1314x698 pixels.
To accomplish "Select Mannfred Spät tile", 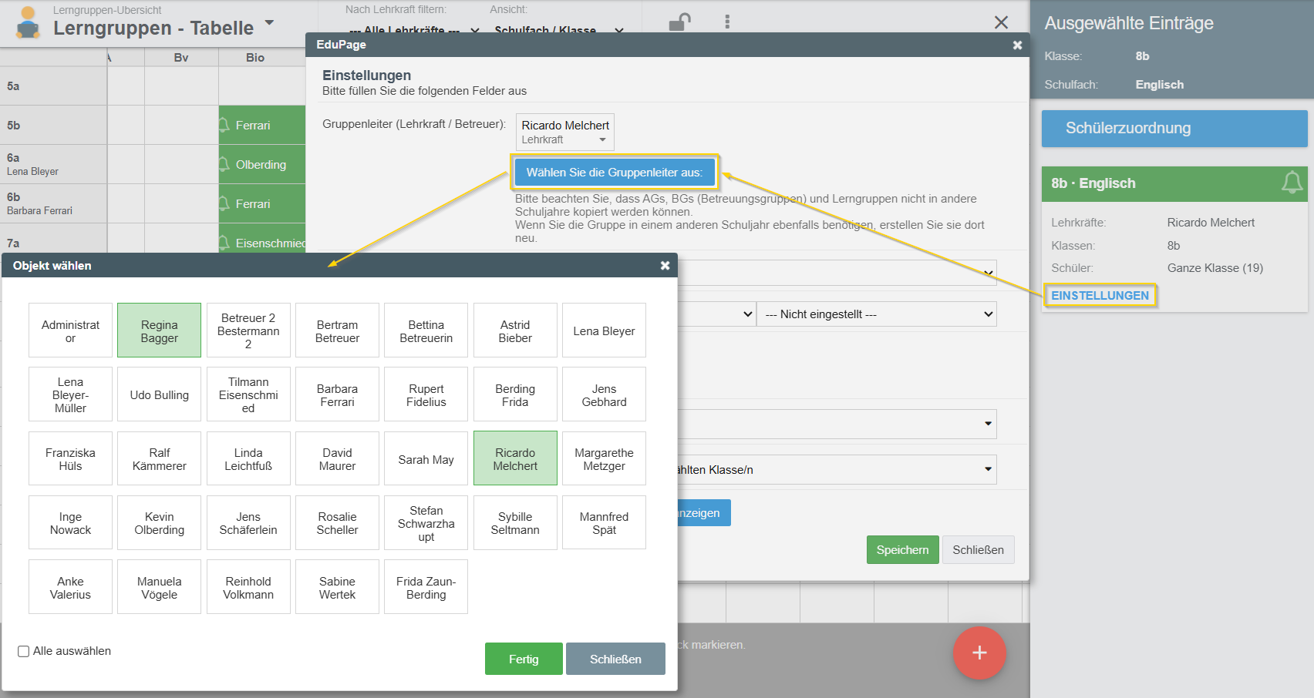I will coord(604,522).
